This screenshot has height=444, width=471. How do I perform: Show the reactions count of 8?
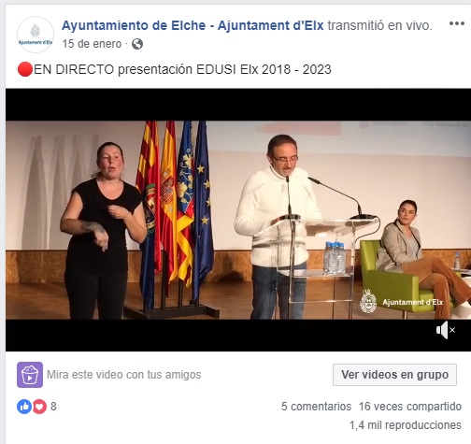coord(53,407)
